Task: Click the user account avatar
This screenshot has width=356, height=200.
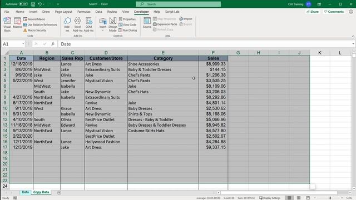Action: tap(308, 4)
